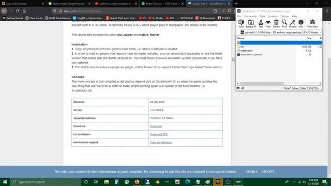Click the Download link in table
Viewport: 331px width, 186px height.
point(156,126)
